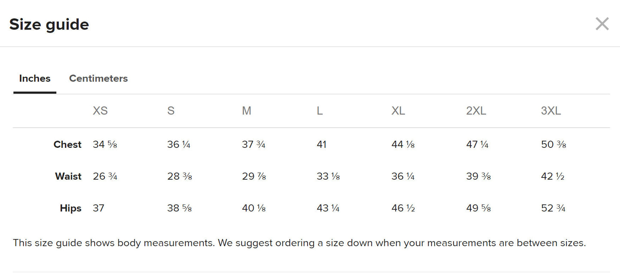This screenshot has width=620, height=273.
Task: Click the XS hips measurement 37
Action: (99, 208)
